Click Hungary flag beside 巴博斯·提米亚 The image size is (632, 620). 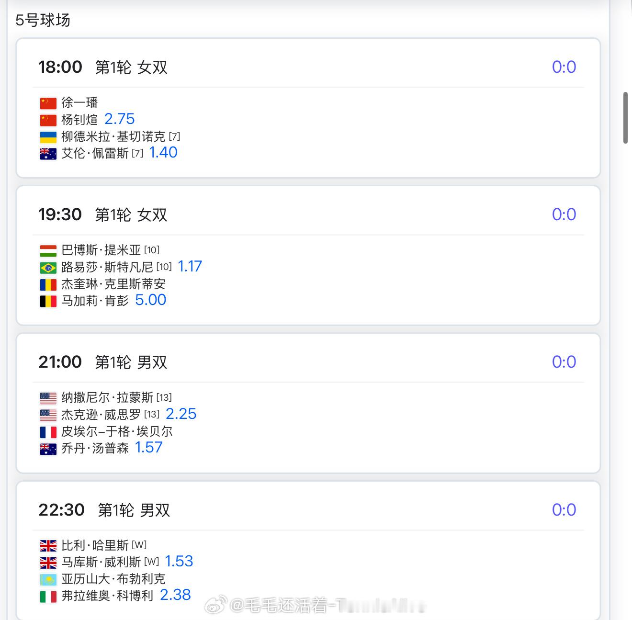[48, 250]
